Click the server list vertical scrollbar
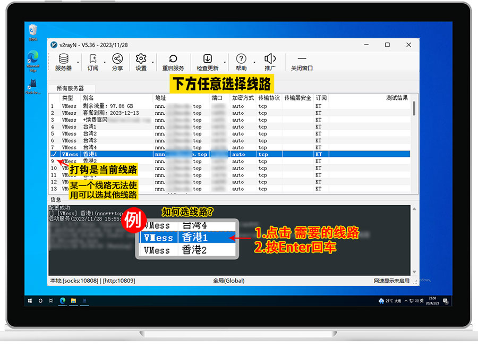 tap(414, 144)
